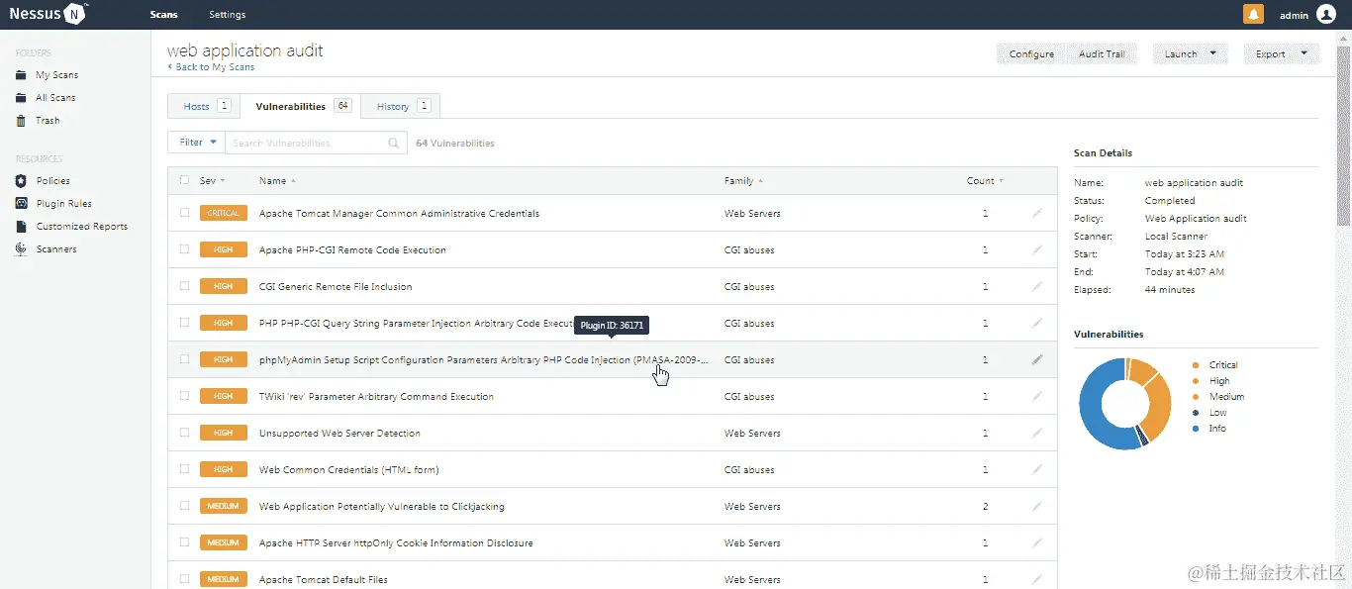
Task: Switch to the History tab
Action: coord(401,106)
